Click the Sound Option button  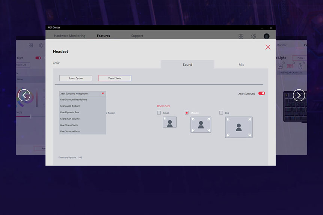click(x=75, y=78)
